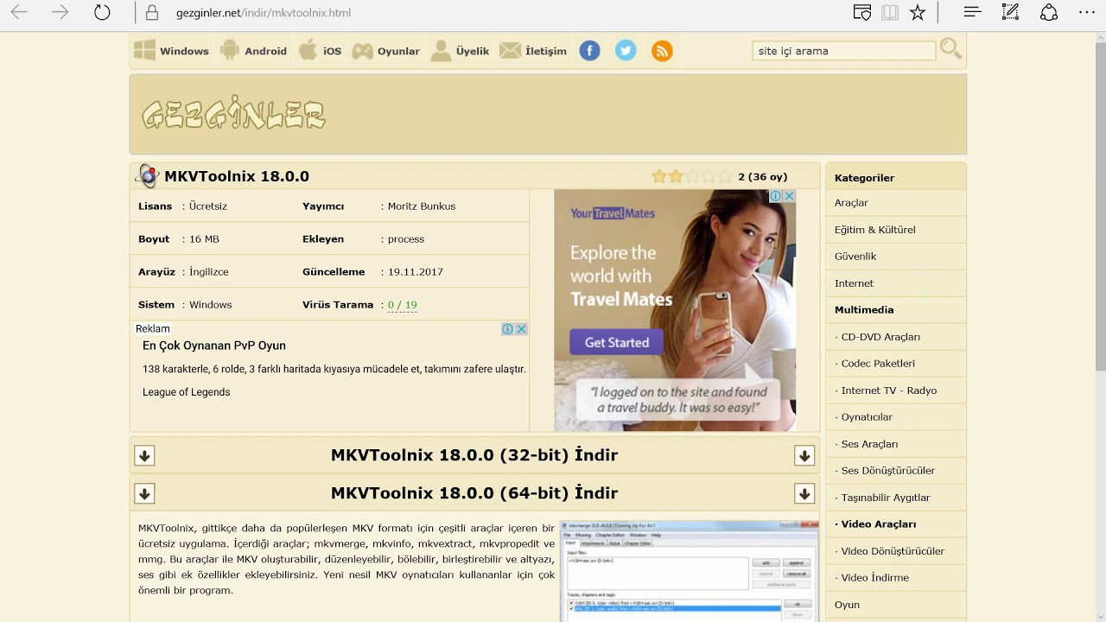Open the web note pen icon
The width and height of the screenshot is (1106, 622).
point(1011,13)
